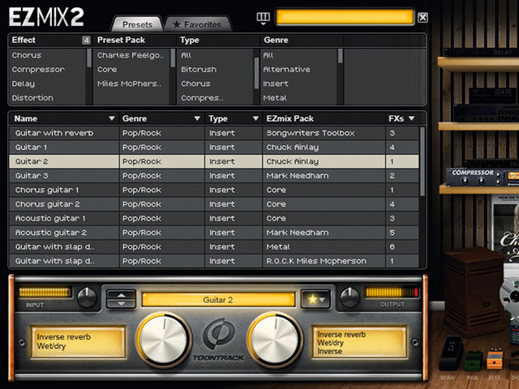The image size is (519, 389).
Task: Click the Guitar 2 preset name display
Action: (x=218, y=300)
